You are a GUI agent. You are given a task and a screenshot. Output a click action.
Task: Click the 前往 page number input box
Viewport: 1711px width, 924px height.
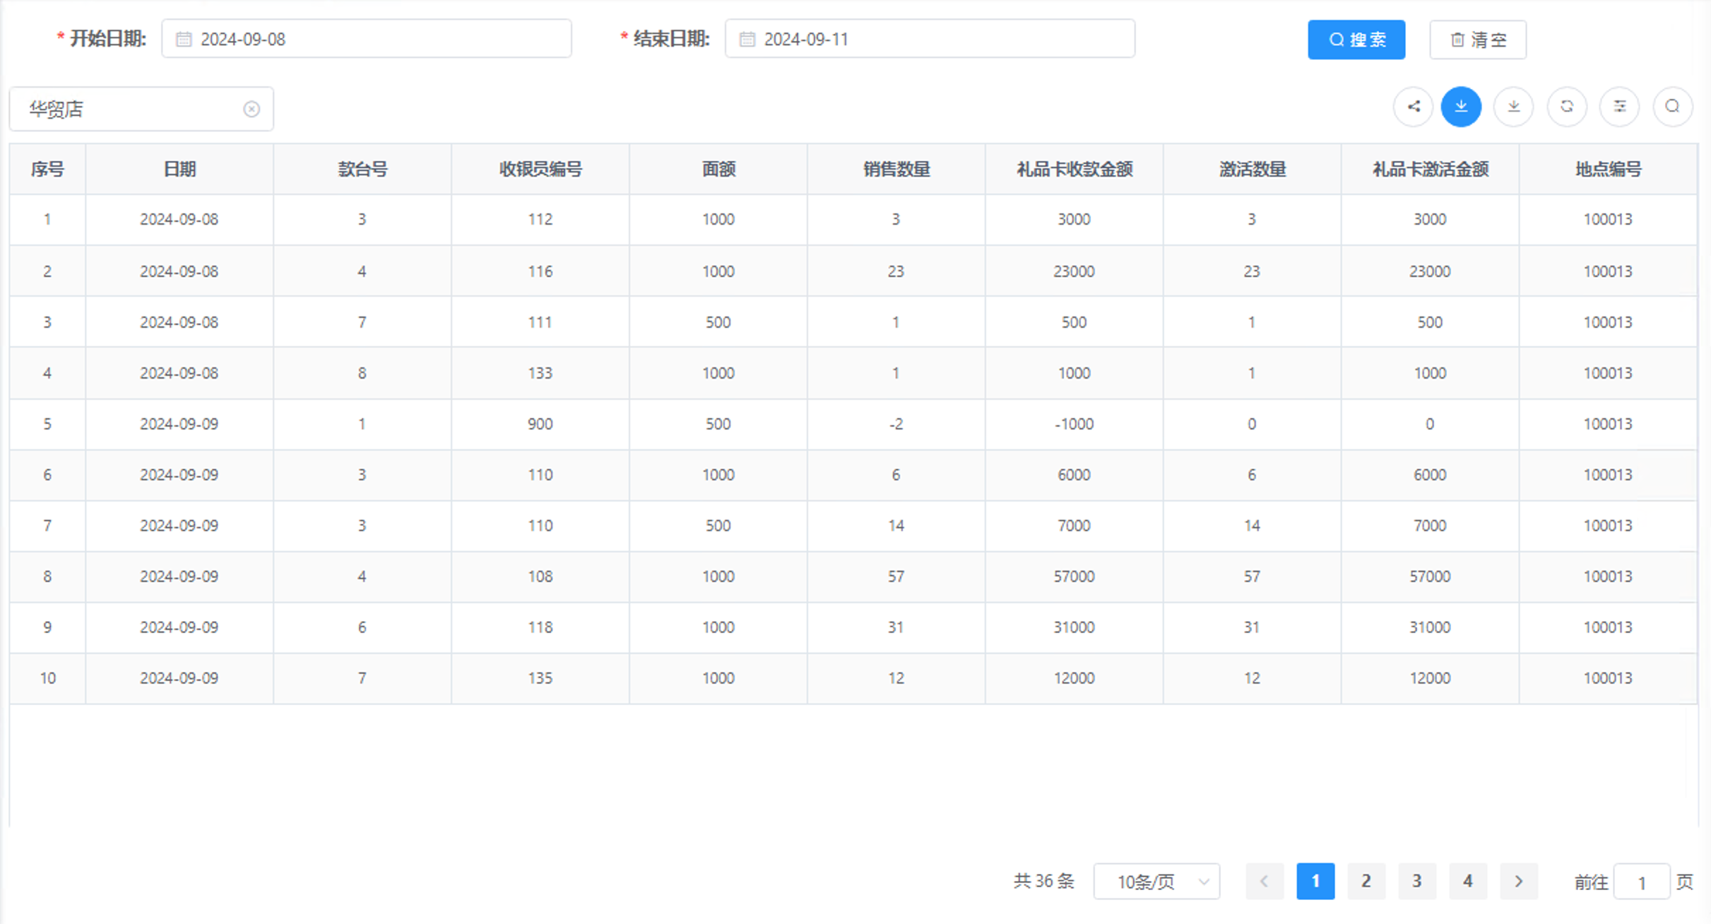coord(1641,882)
